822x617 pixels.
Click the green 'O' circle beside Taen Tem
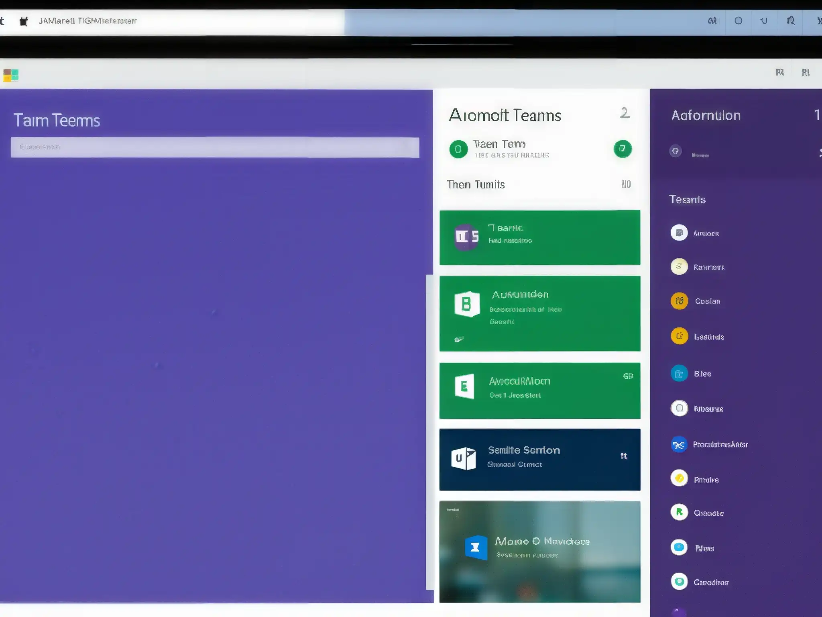point(458,149)
